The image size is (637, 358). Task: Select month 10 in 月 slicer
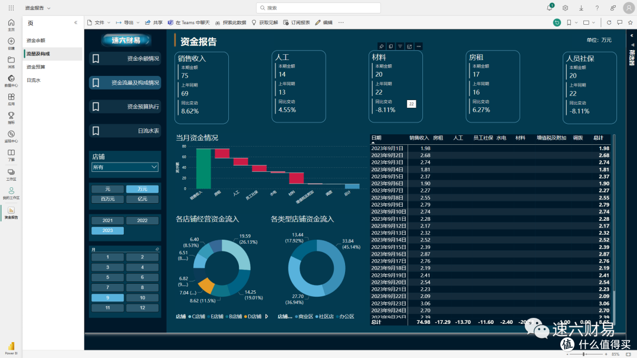tap(142, 297)
